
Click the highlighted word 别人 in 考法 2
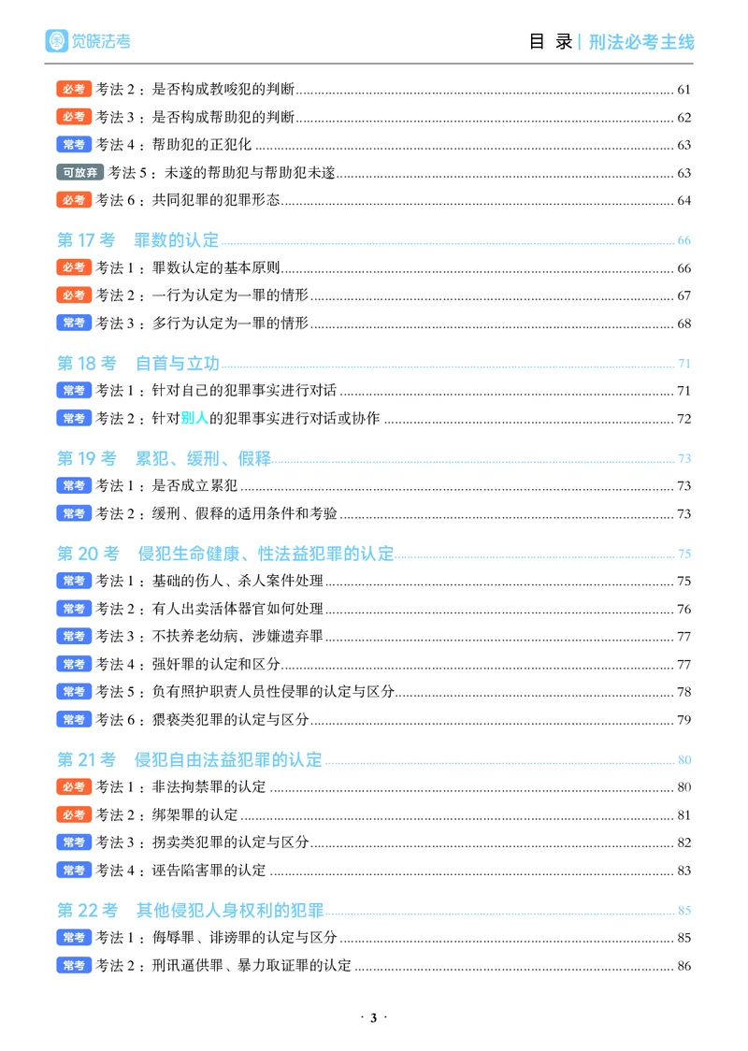click(x=194, y=418)
